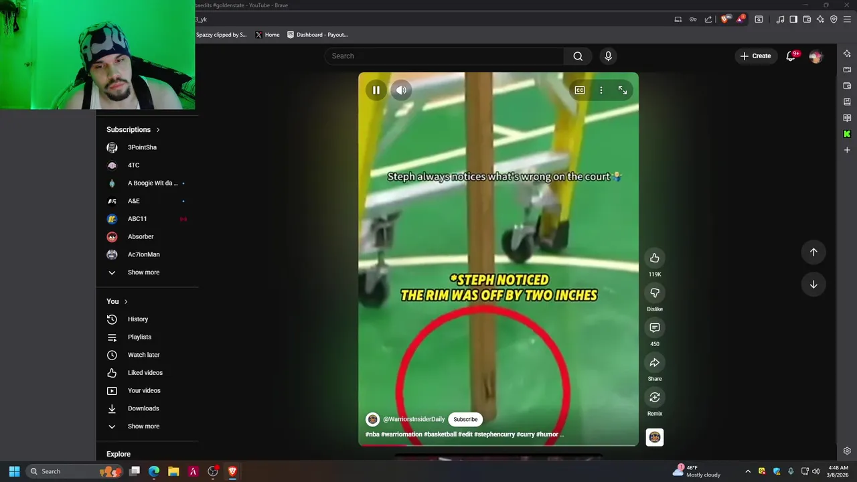Focus the YouTube search box
857x482 pixels.
pos(445,56)
